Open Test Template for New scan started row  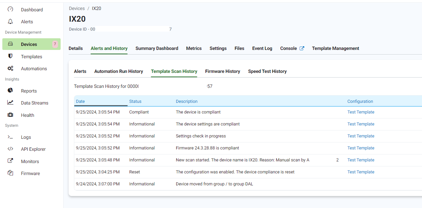click(x=361, y=160)
